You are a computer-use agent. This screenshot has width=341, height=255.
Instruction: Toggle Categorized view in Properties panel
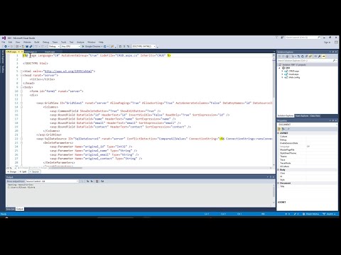[x=279, y=129]
